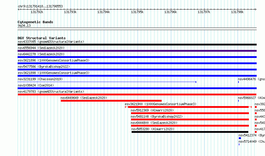Click the long red bar under nsv4179783
This screenshot has height=156, width=265.
[x=137, y=94]
